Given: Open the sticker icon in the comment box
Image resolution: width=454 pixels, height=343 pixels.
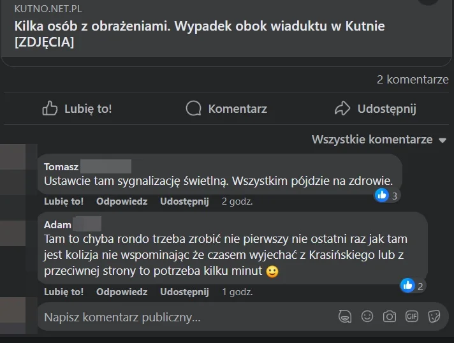Looking at the screenshot, I should click(434, 316).
